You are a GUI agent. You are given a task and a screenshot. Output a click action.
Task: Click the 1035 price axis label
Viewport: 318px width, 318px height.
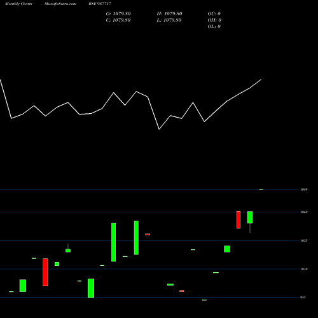304,240
